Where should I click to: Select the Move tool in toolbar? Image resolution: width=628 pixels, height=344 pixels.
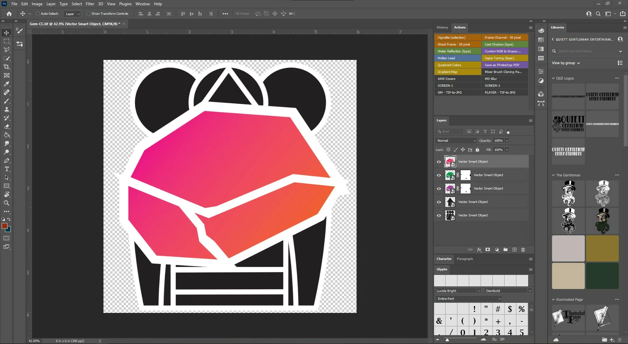coord(7,33)
